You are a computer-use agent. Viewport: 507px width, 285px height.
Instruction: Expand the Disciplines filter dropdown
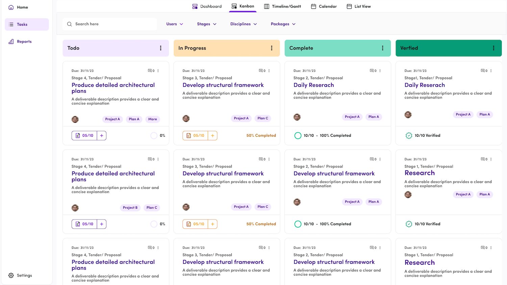tap(243, 24)
